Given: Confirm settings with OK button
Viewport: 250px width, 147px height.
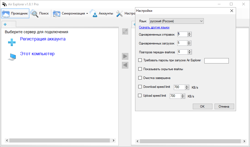Looking at the screenshot, I should click(x=202, y=107).
